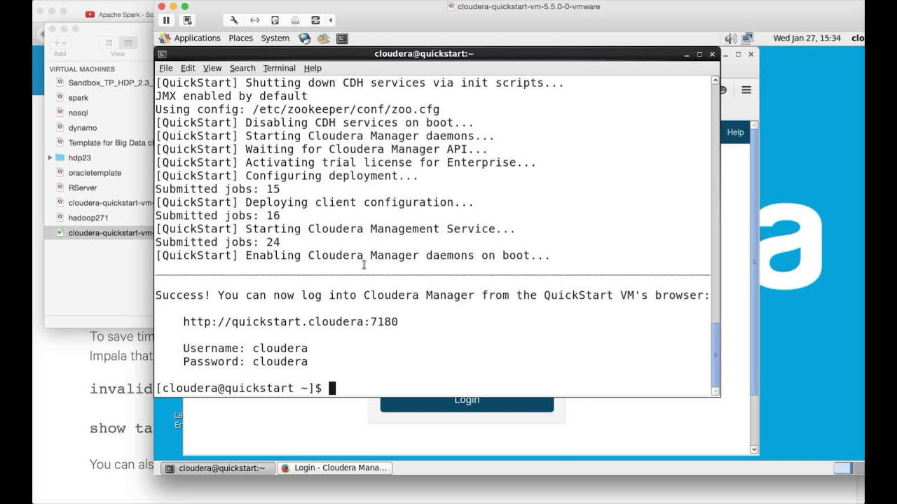Screen dimensions: 897x504
Task: Click the network connections icon in panel
Action: click(747, 38)
